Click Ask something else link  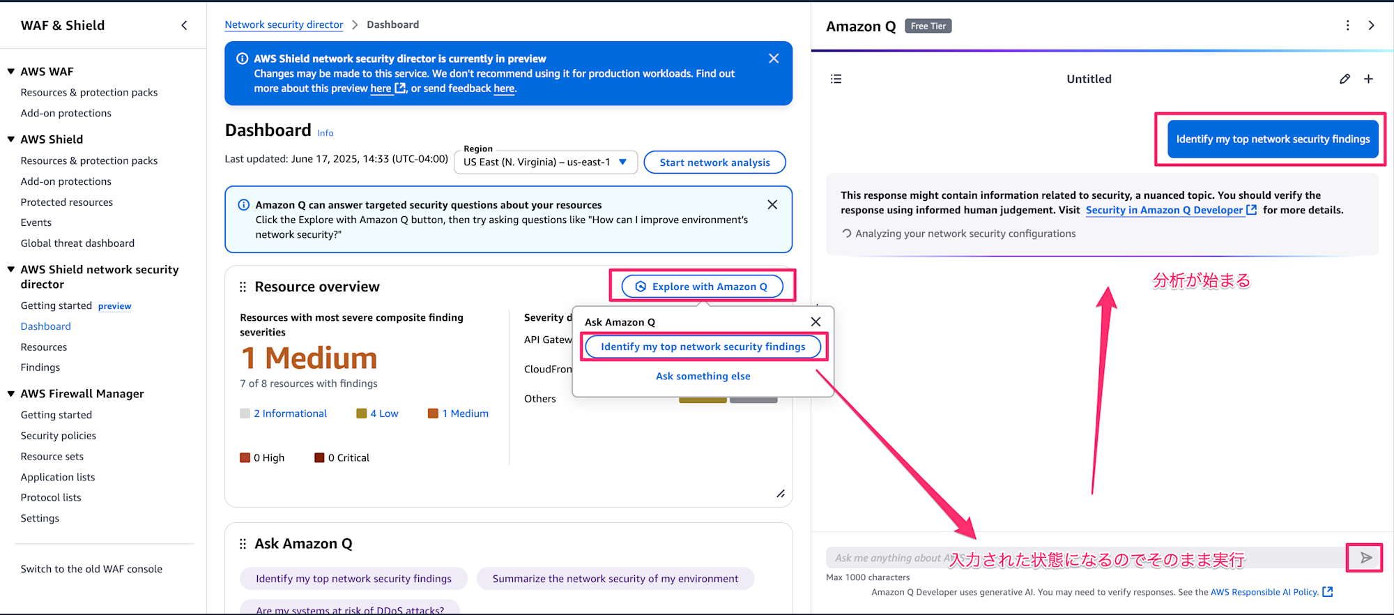pyautogui.click(x=703, y=376)
